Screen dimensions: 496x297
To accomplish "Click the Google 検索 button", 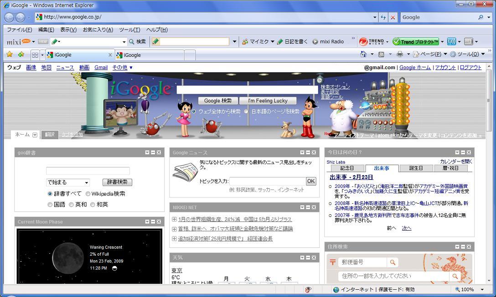I will coord(218,101).
